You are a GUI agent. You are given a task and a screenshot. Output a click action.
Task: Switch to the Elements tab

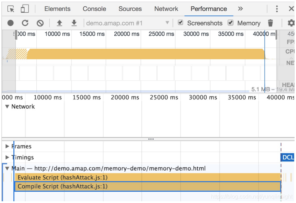(x=57, y=9)
